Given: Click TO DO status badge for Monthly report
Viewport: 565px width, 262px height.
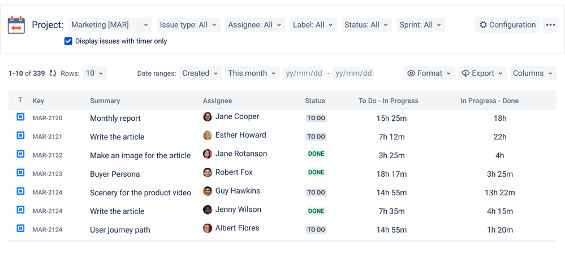Looking at the screenshot, I should click(316, 118).
